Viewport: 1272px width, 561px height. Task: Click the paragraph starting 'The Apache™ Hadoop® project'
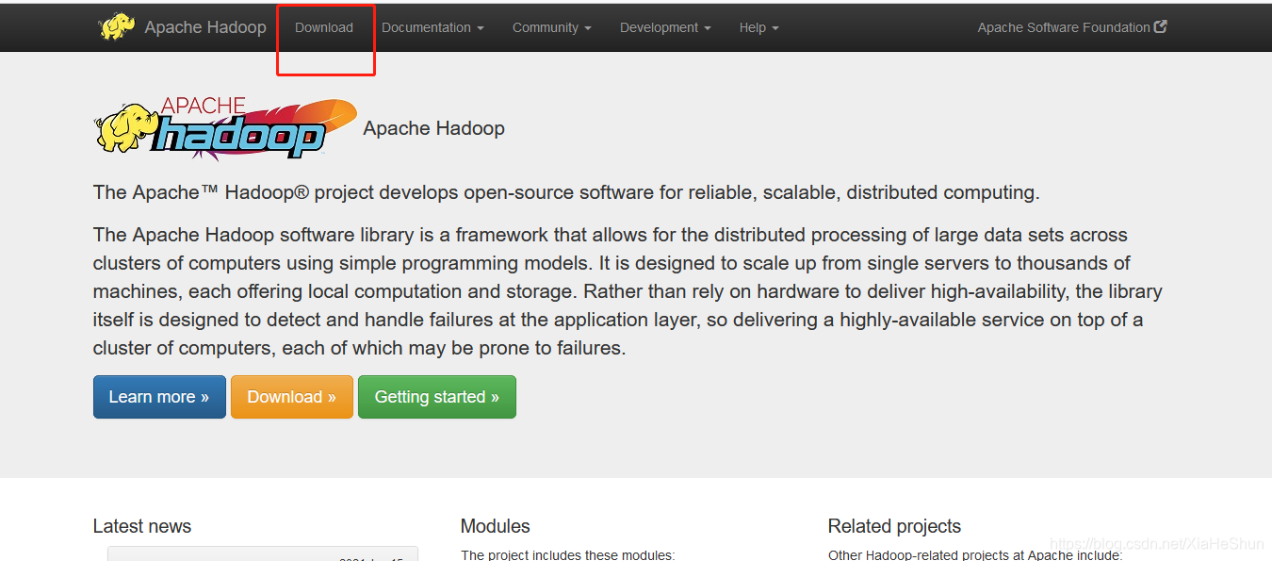pos(566,192)
